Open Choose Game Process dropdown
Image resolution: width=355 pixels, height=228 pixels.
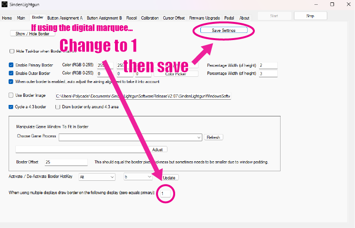pyautogui.click(x=130, y=137)
